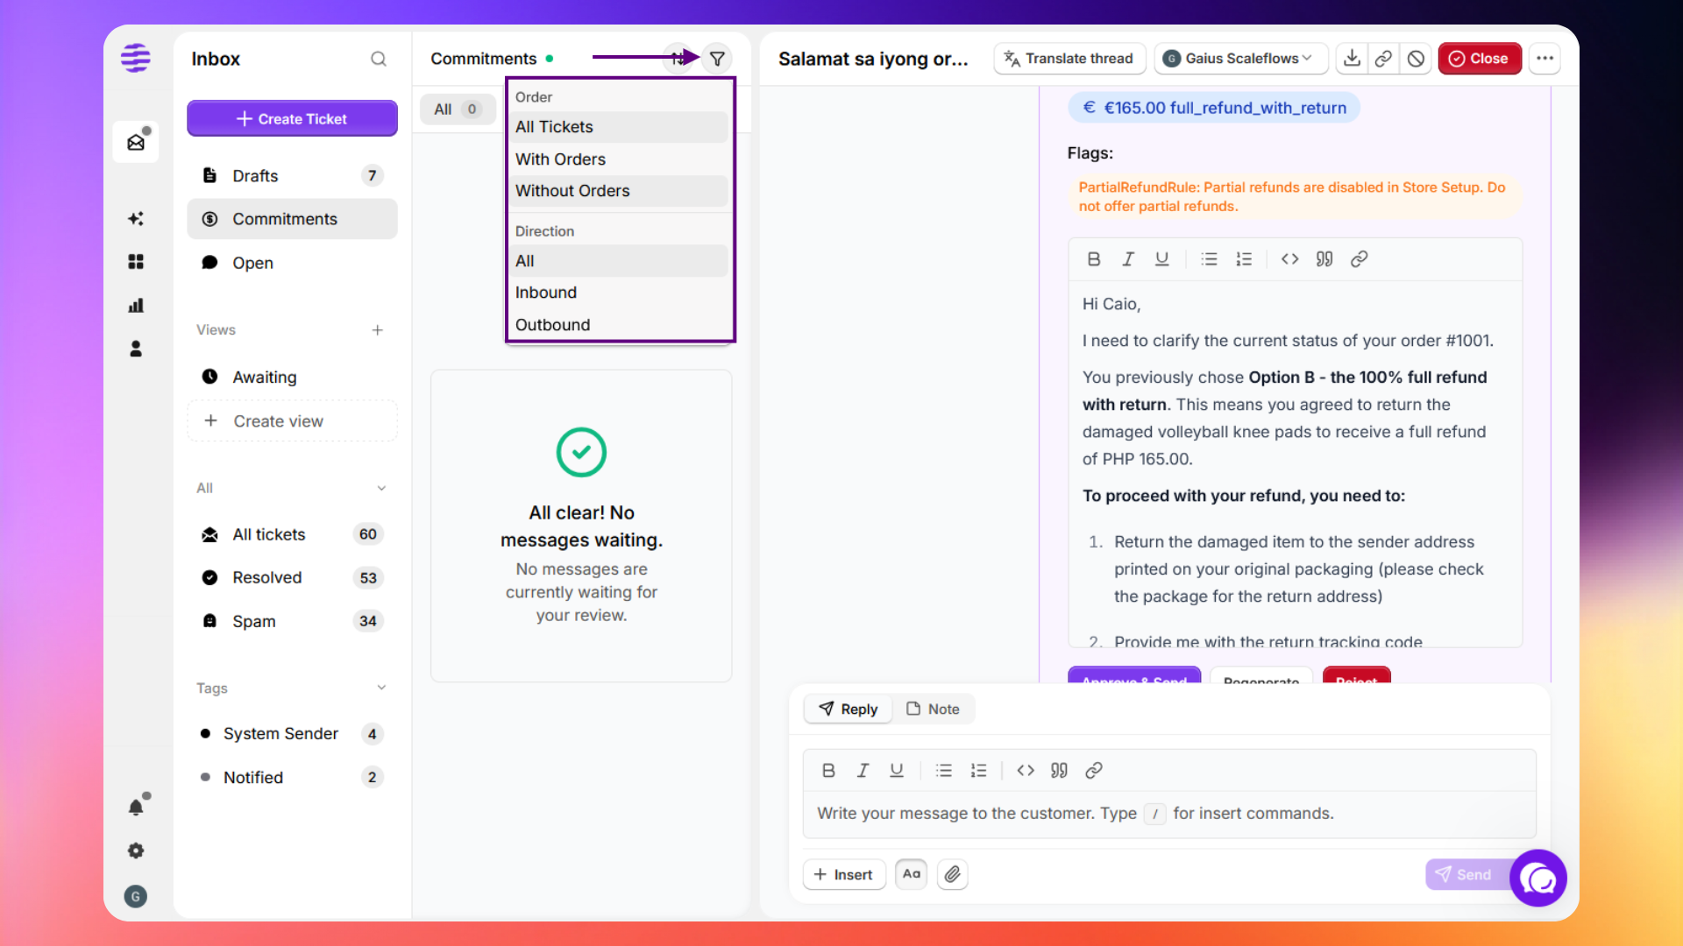Click the attachment paperclip icon
Viewport: 1683px width, 946px height.
(953, 874)
